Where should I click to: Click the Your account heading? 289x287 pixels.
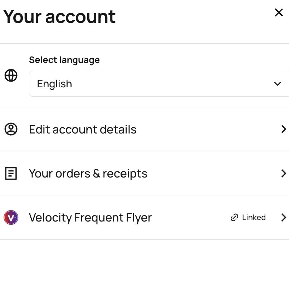pos(59,16)
